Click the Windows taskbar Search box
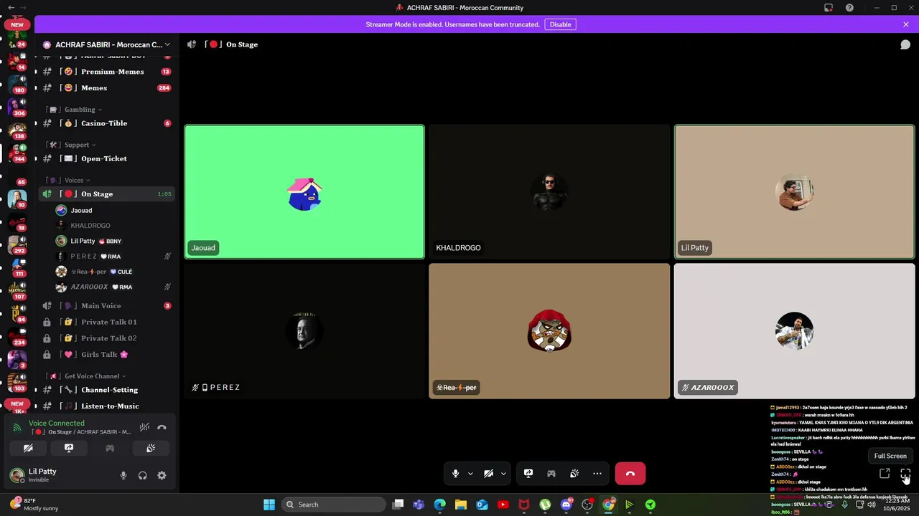Viewport: 919px width, 516px height. pos(333,505)
